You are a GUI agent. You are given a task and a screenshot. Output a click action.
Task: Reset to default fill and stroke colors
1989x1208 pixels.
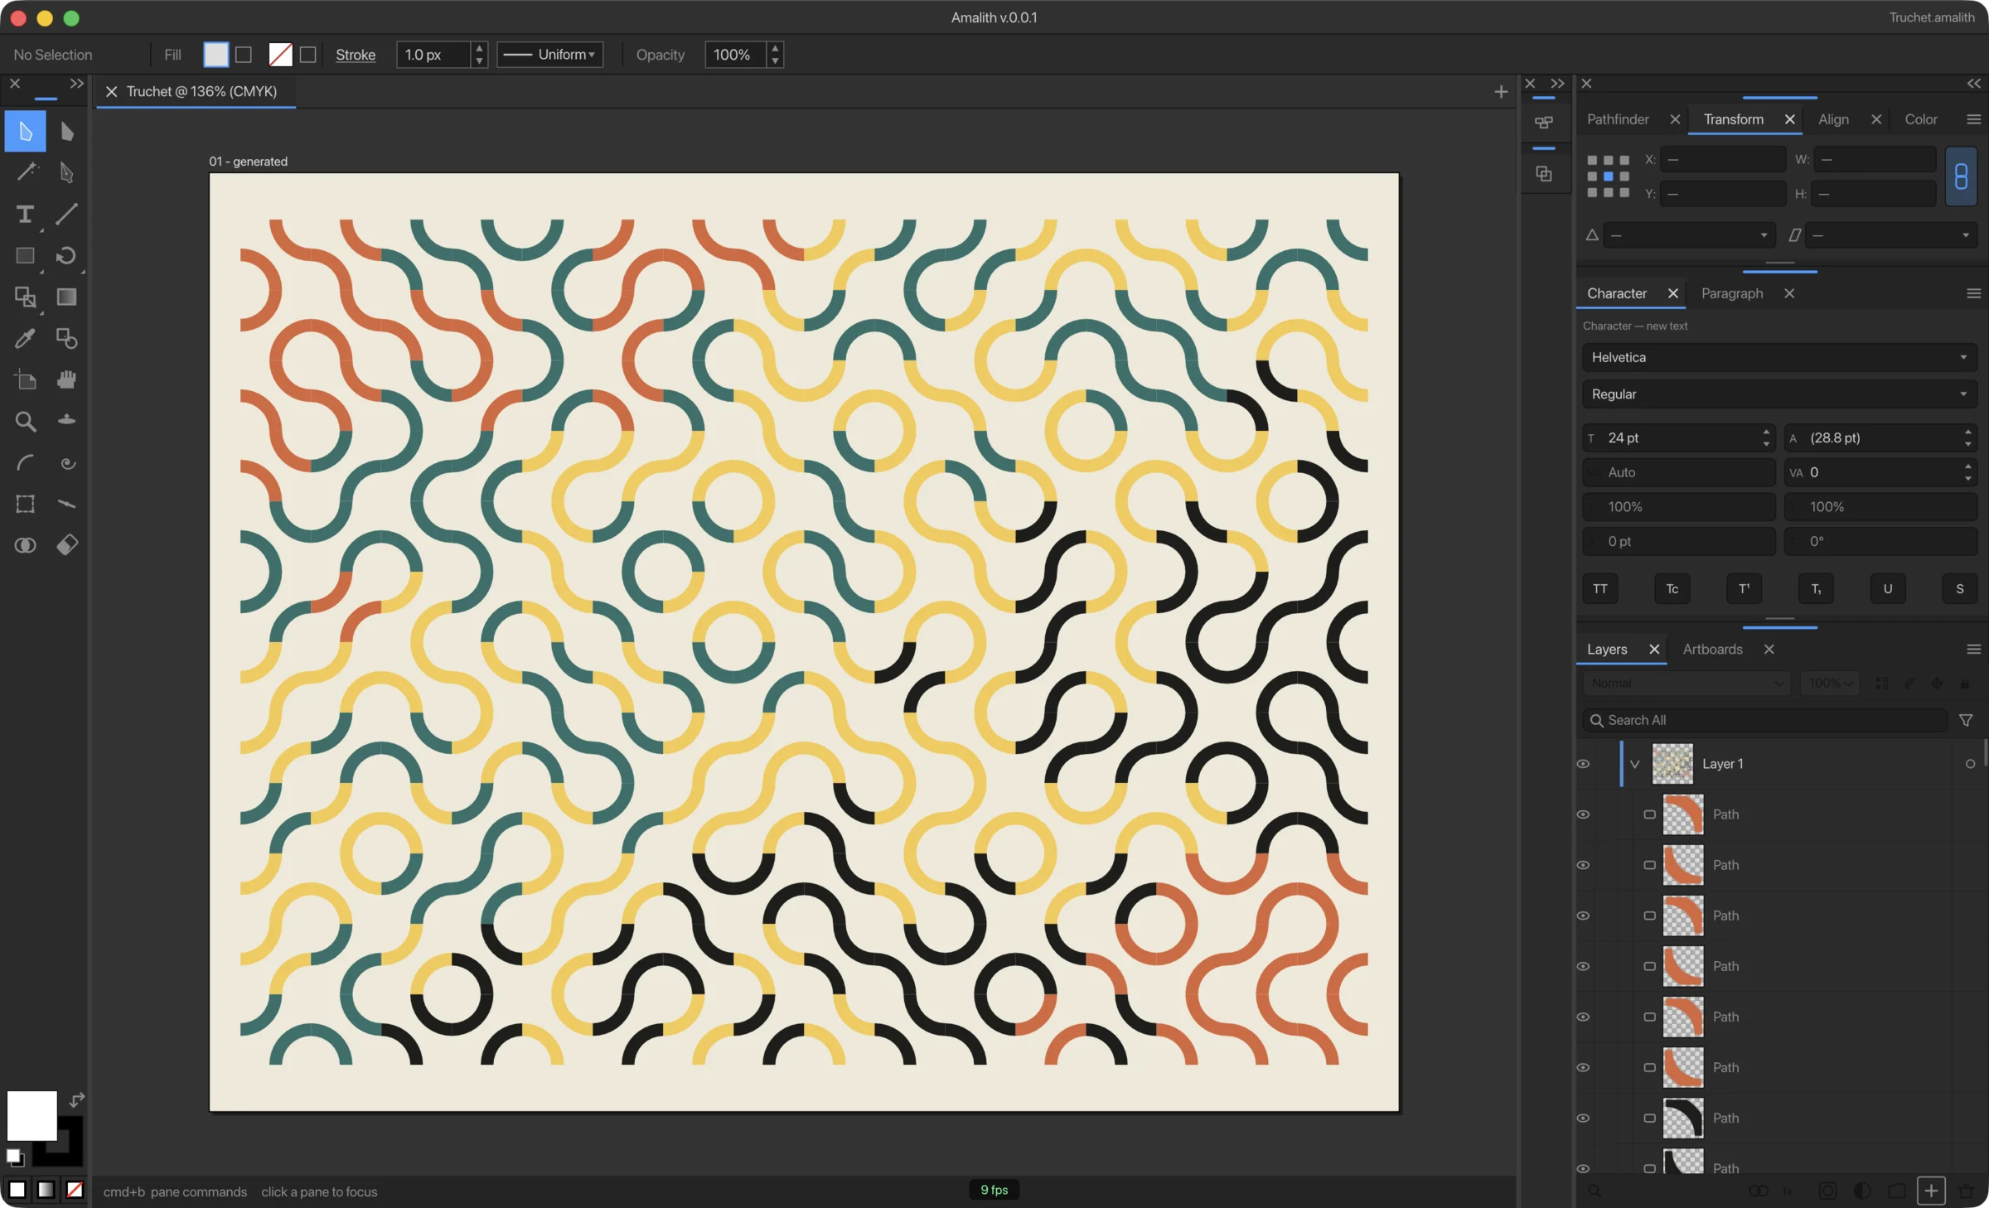click(14, 1157)
